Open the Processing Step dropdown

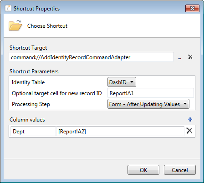[148, 104]
